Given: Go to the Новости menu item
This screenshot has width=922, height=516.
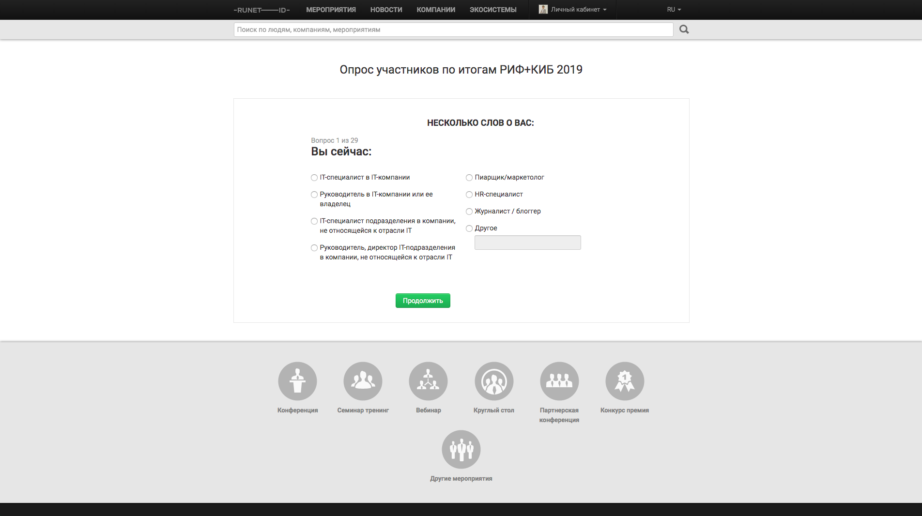Looking at the screenshot, I should point(386,10).
